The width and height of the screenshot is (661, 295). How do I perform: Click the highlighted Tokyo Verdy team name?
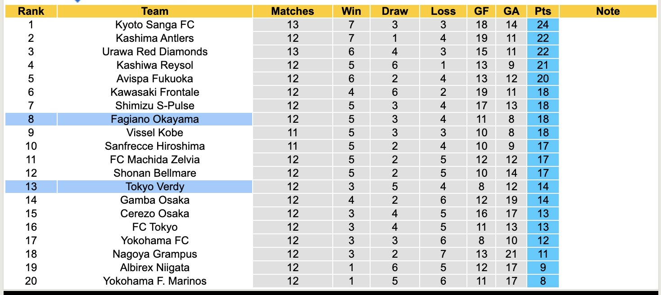click(154, 187)
